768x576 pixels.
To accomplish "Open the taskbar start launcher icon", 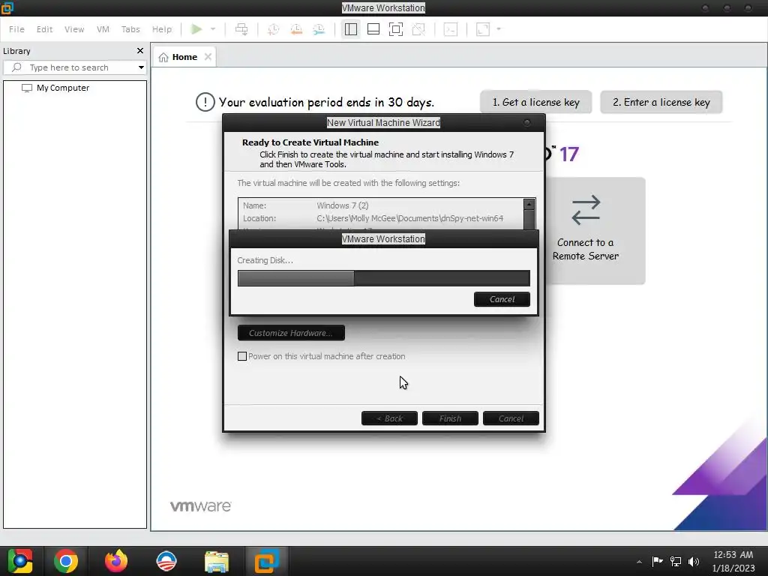I will coord(20,561).
